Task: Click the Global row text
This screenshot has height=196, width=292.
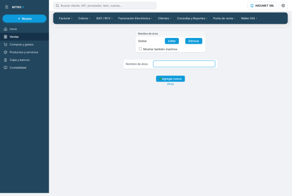Action: point(142,41)
